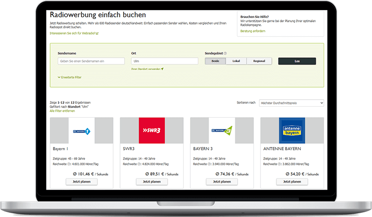
Task: Click the 3.862.000 Hörer/Tag reach text
Action: click(296, 164)
